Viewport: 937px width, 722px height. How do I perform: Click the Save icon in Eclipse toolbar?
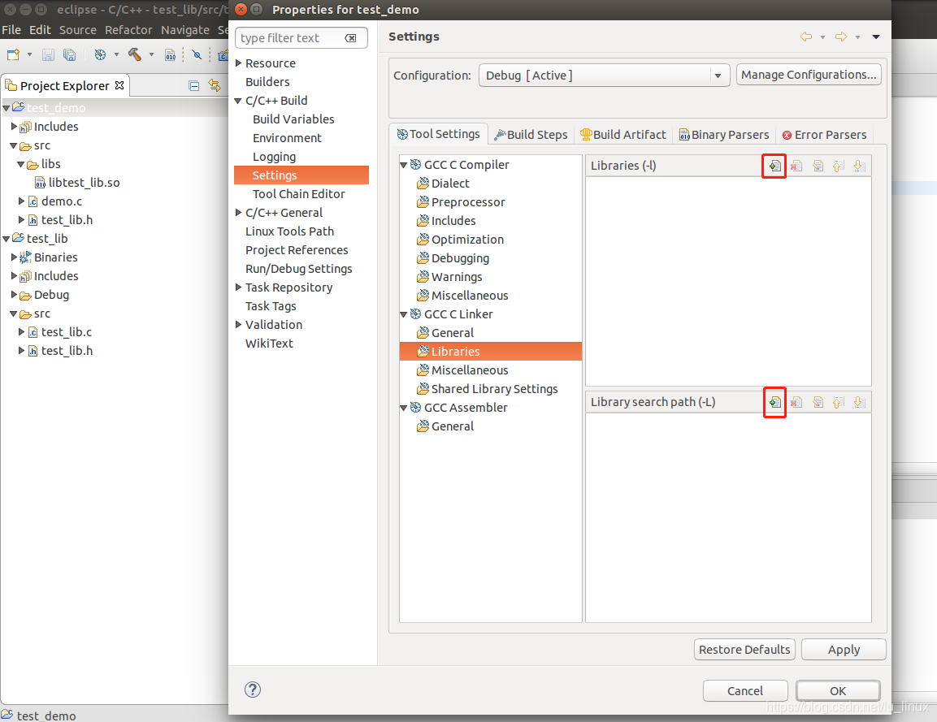coord(49,55)
